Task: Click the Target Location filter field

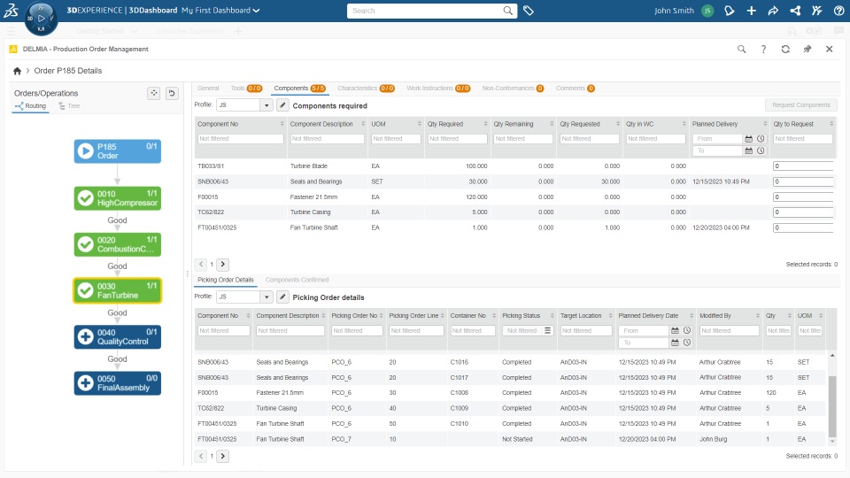Action: pos(586,330)
